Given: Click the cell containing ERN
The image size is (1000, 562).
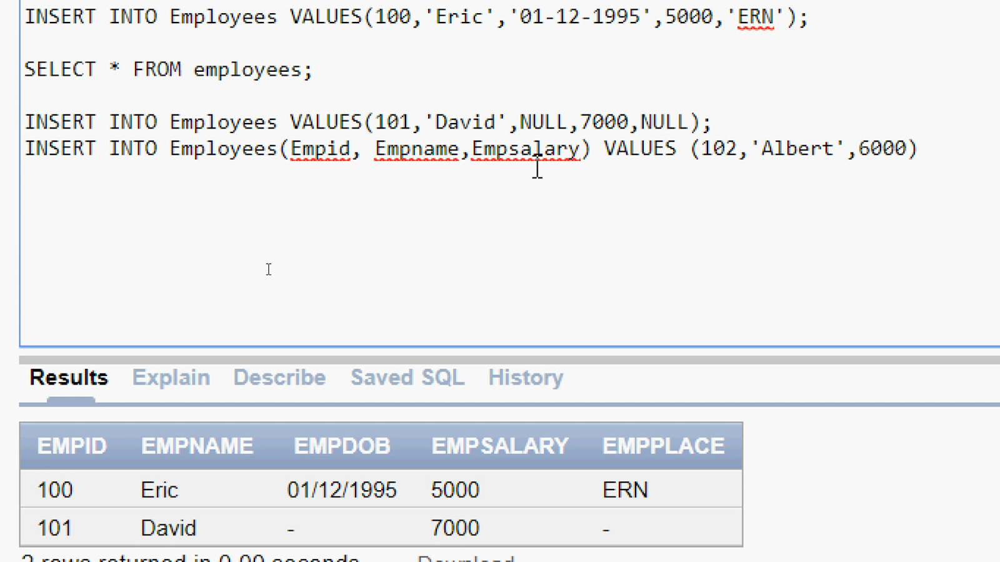Looking at the screenshot, I should coord(625,489).
